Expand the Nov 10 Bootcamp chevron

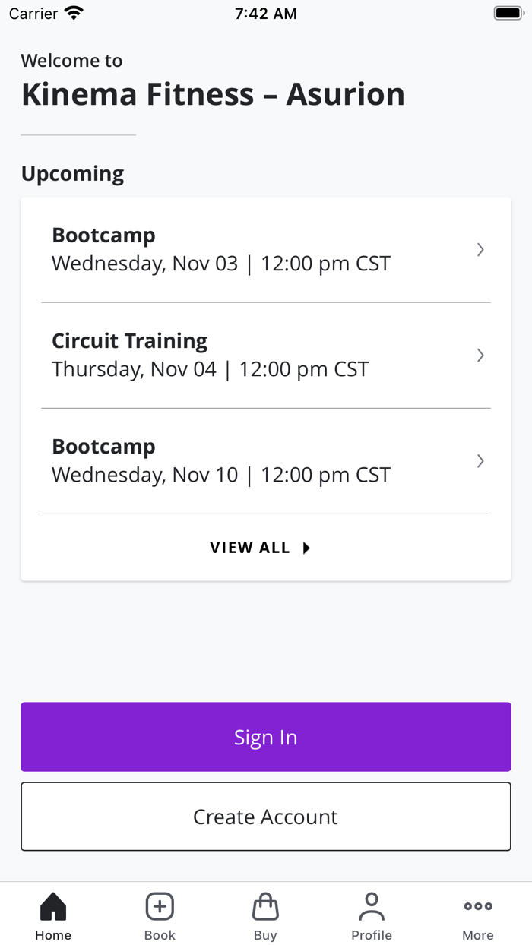[x=480, y=461]
